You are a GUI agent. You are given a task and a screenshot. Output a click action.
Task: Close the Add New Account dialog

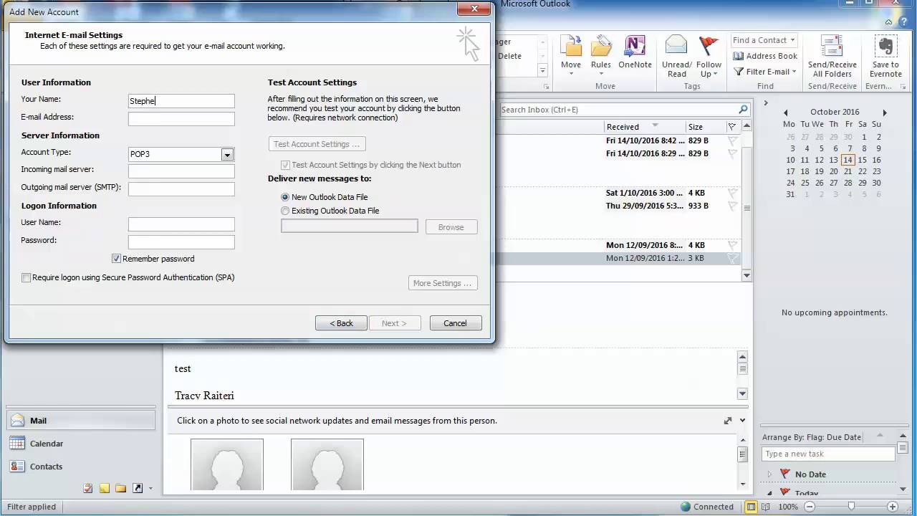click(x=474, y=9)
